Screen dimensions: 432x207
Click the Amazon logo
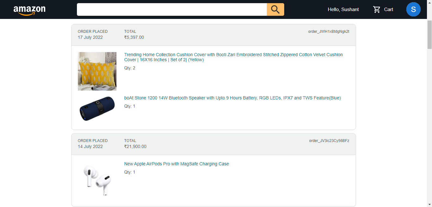pos(29,10)
